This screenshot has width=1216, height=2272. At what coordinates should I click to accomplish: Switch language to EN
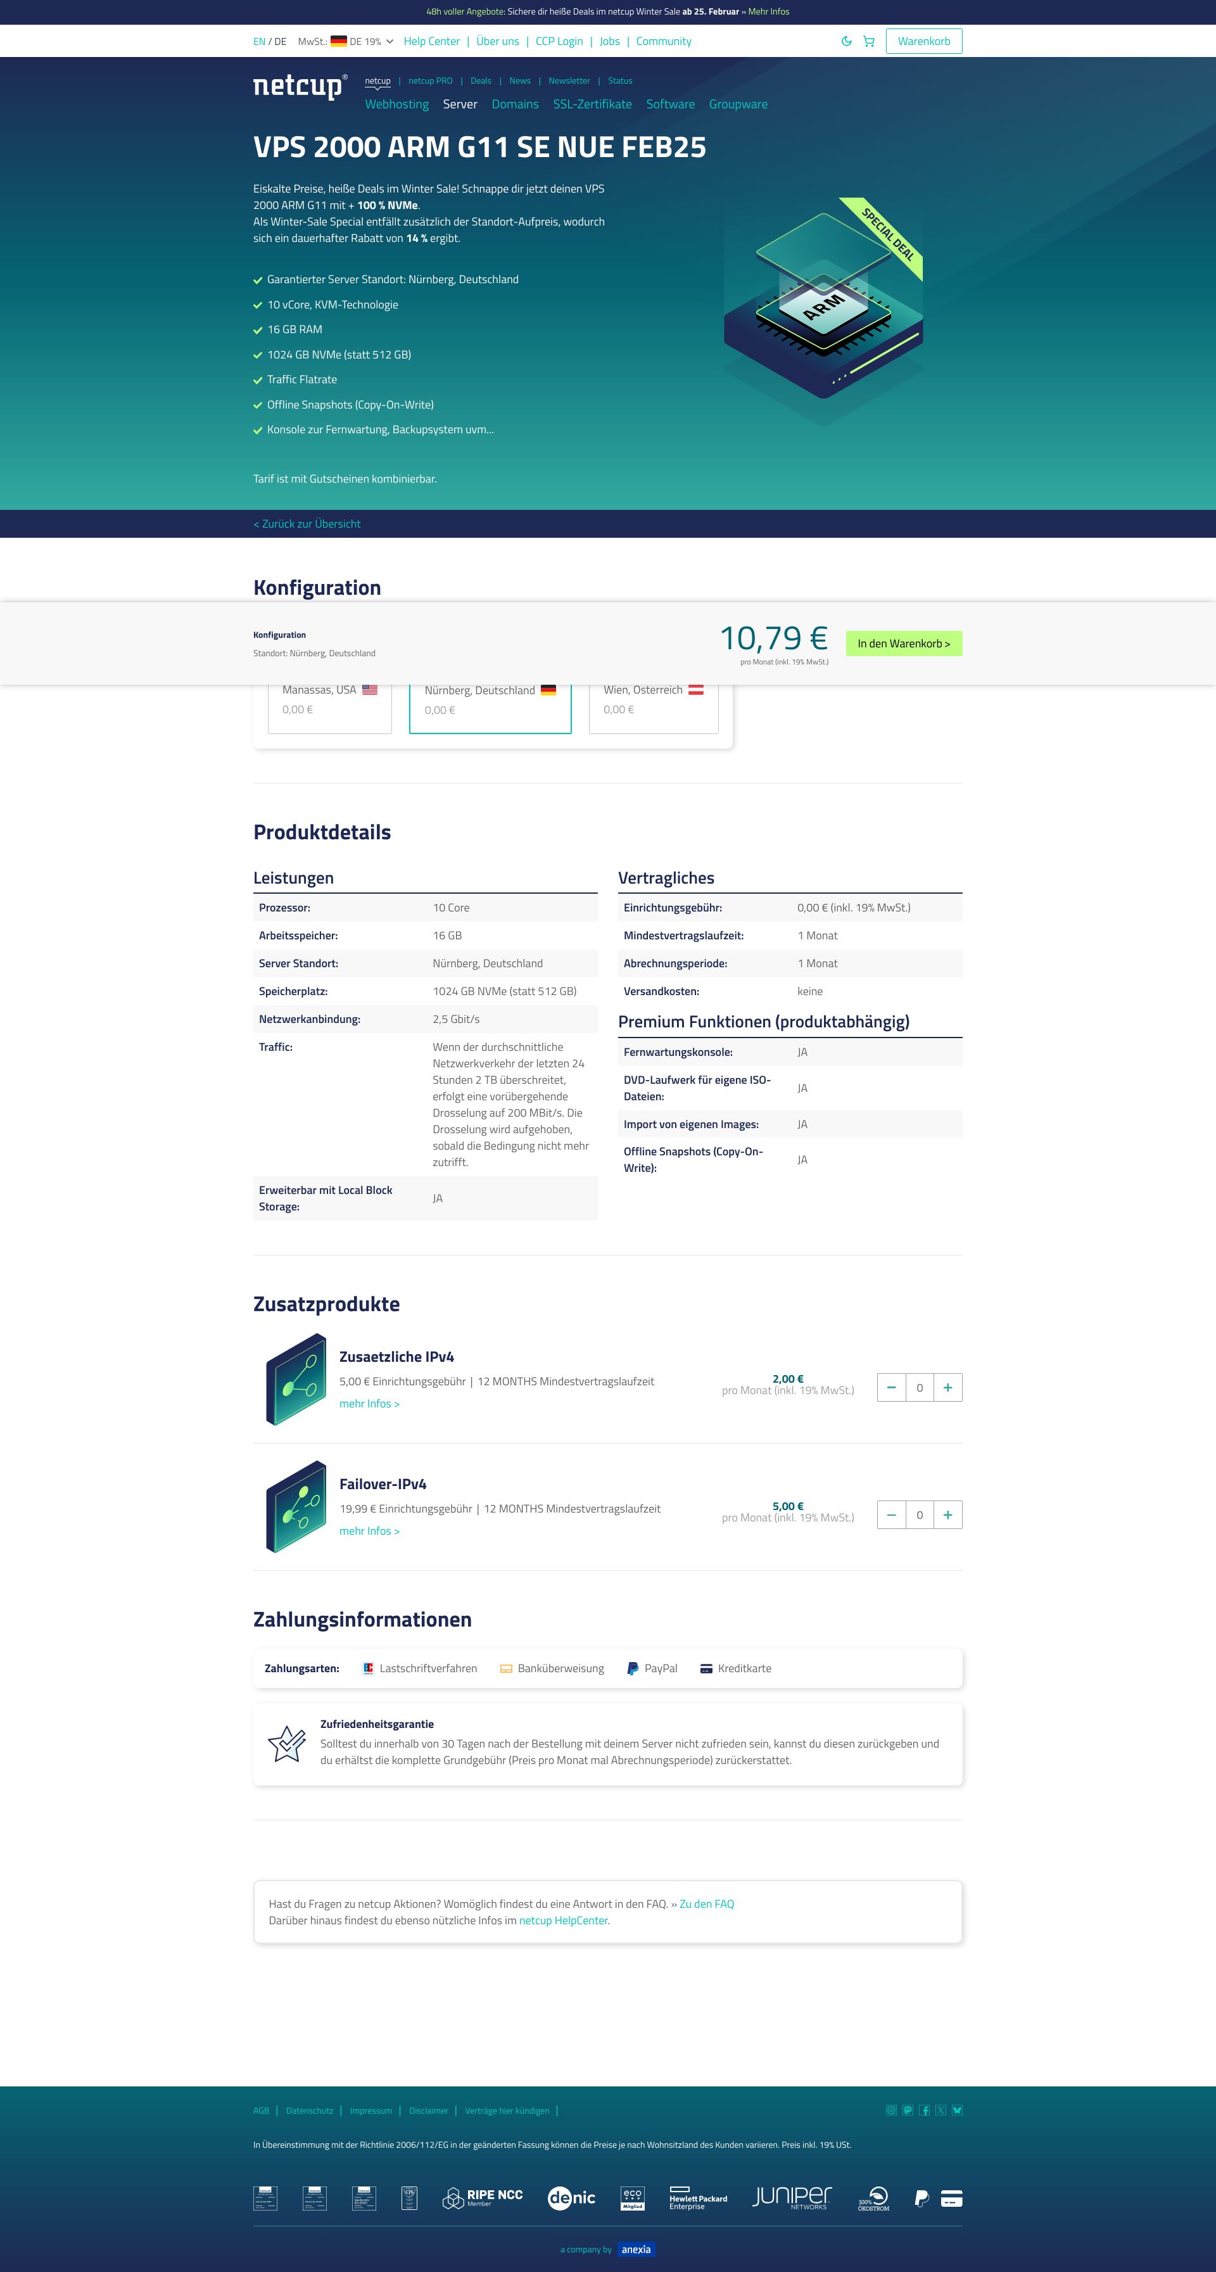coord(259,41)
